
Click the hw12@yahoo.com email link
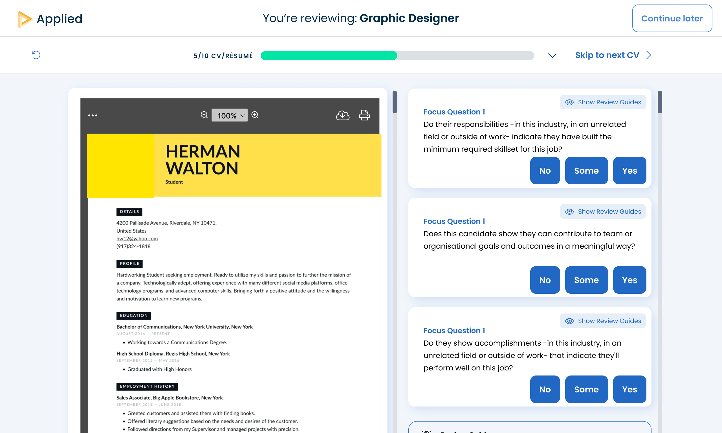(x=137, y=239)
